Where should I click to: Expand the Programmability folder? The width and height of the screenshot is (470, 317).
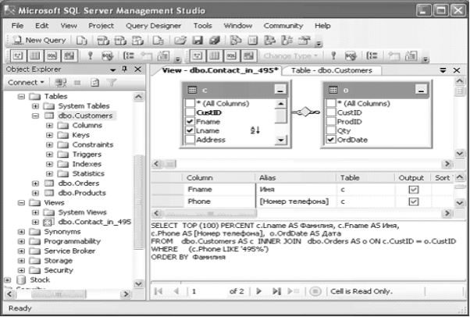click(21, 241)
